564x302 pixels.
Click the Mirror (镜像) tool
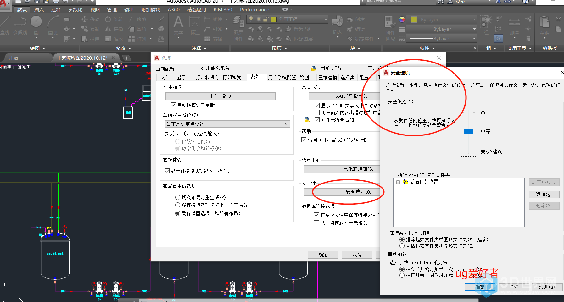(114, 29)
